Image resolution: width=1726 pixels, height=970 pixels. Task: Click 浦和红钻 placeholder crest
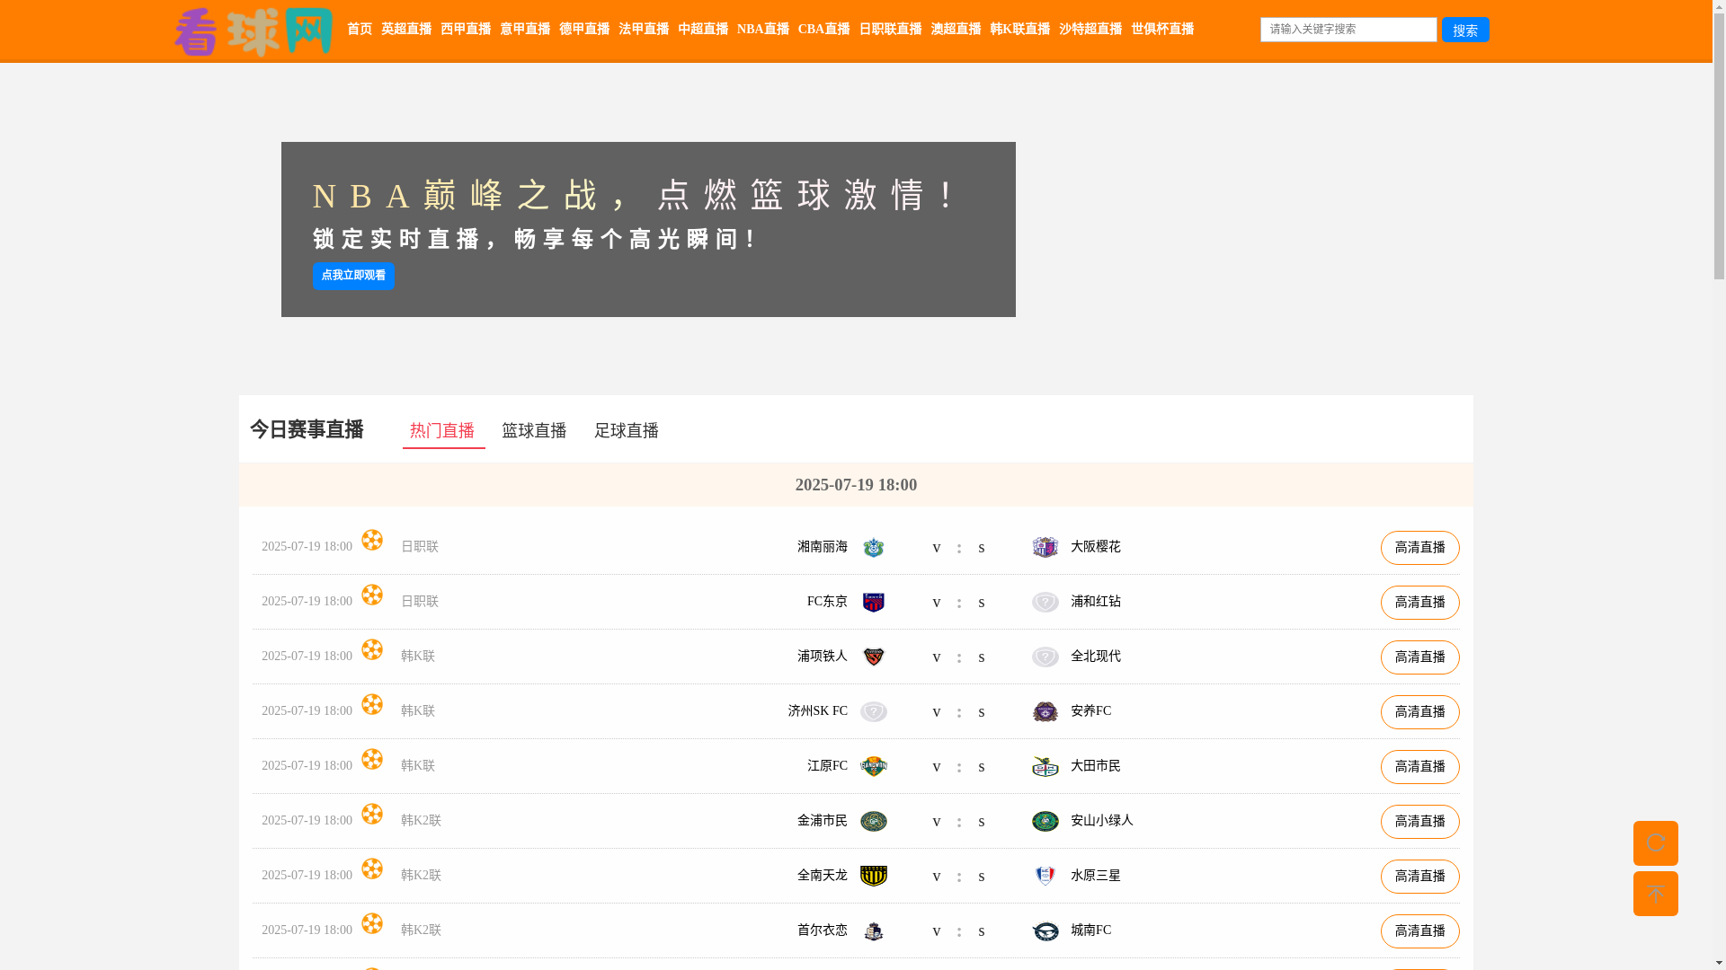tap(1045, 602)
